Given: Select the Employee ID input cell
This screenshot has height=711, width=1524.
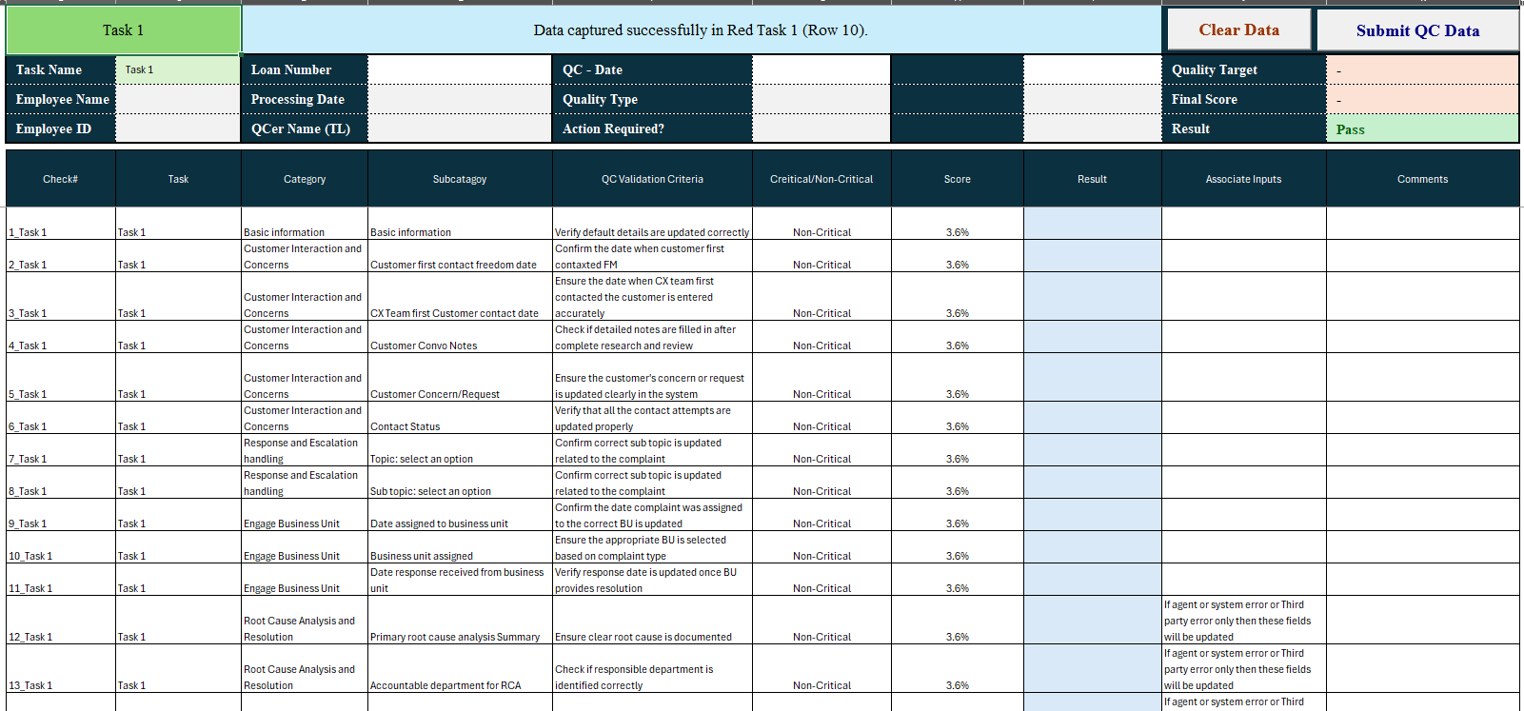Looking at the screenshot, I should (x=178, y=128).
